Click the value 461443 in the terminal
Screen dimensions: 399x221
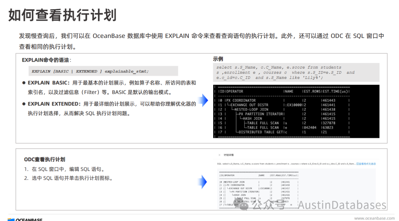click(329, 100)
